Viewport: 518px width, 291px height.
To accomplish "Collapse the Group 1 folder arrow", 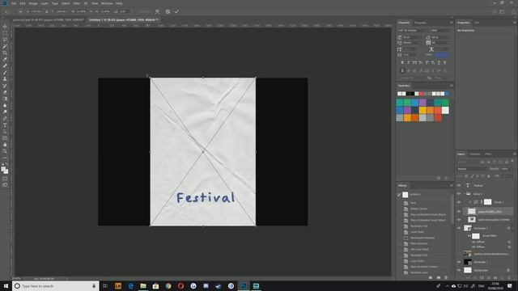I will pos(464,194).
